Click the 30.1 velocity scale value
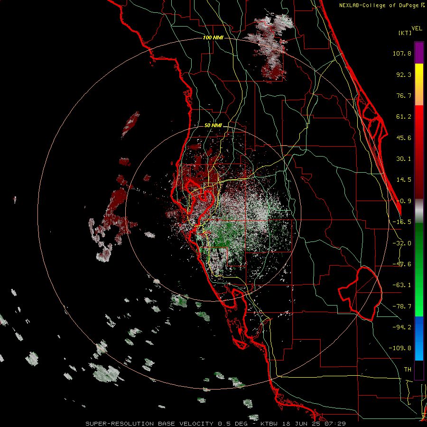This screenshot has width=427, height=427. (x=404, y=159)
